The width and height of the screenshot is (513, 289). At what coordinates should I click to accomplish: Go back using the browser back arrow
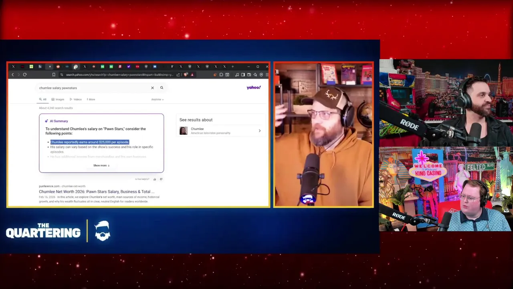point(12,75)
